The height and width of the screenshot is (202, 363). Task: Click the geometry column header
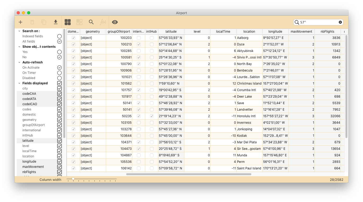point(93,32)
